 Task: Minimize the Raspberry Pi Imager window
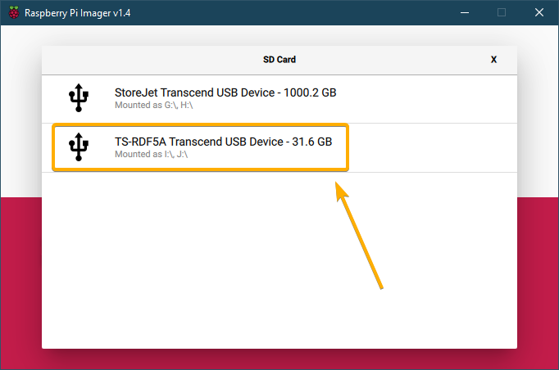click(x=463, y=12)
